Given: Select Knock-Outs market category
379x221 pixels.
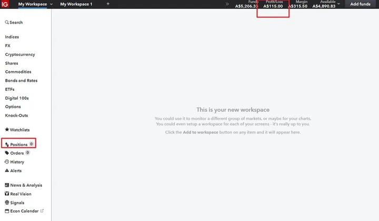Looking at the screenshot, I should click(x=16, y=116).
